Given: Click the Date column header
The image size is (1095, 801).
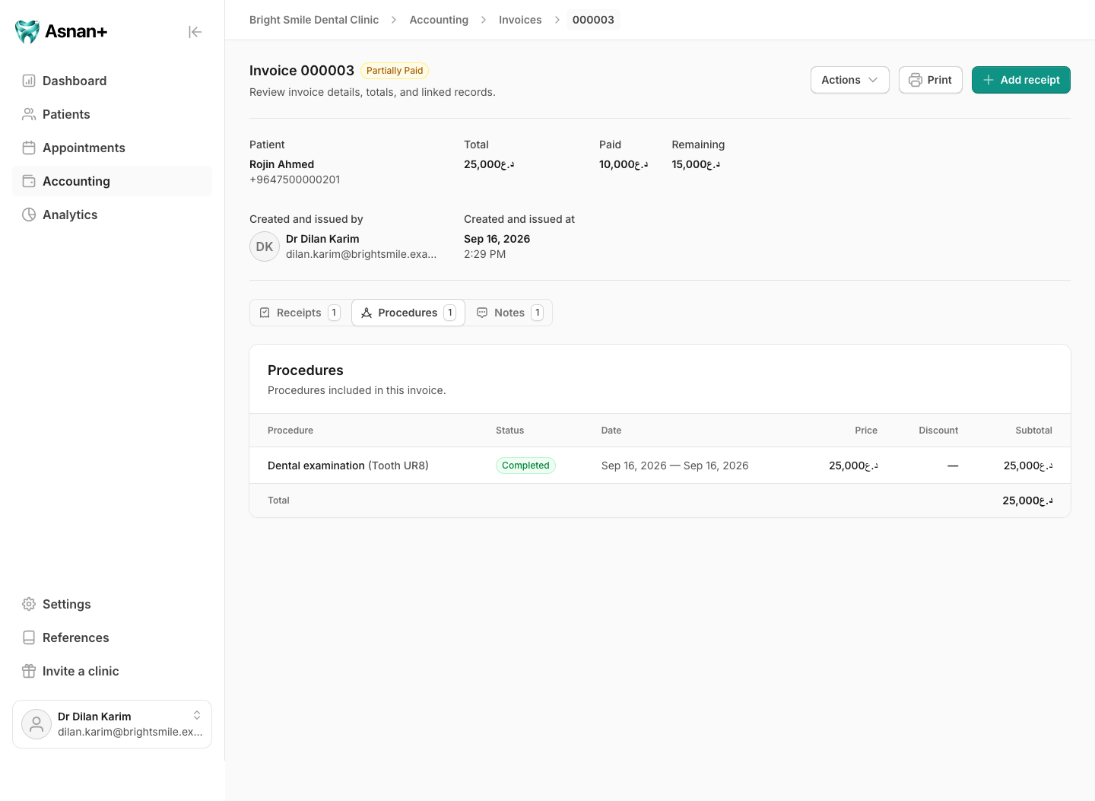Looking at the screenshot, I should coord(611,431).
